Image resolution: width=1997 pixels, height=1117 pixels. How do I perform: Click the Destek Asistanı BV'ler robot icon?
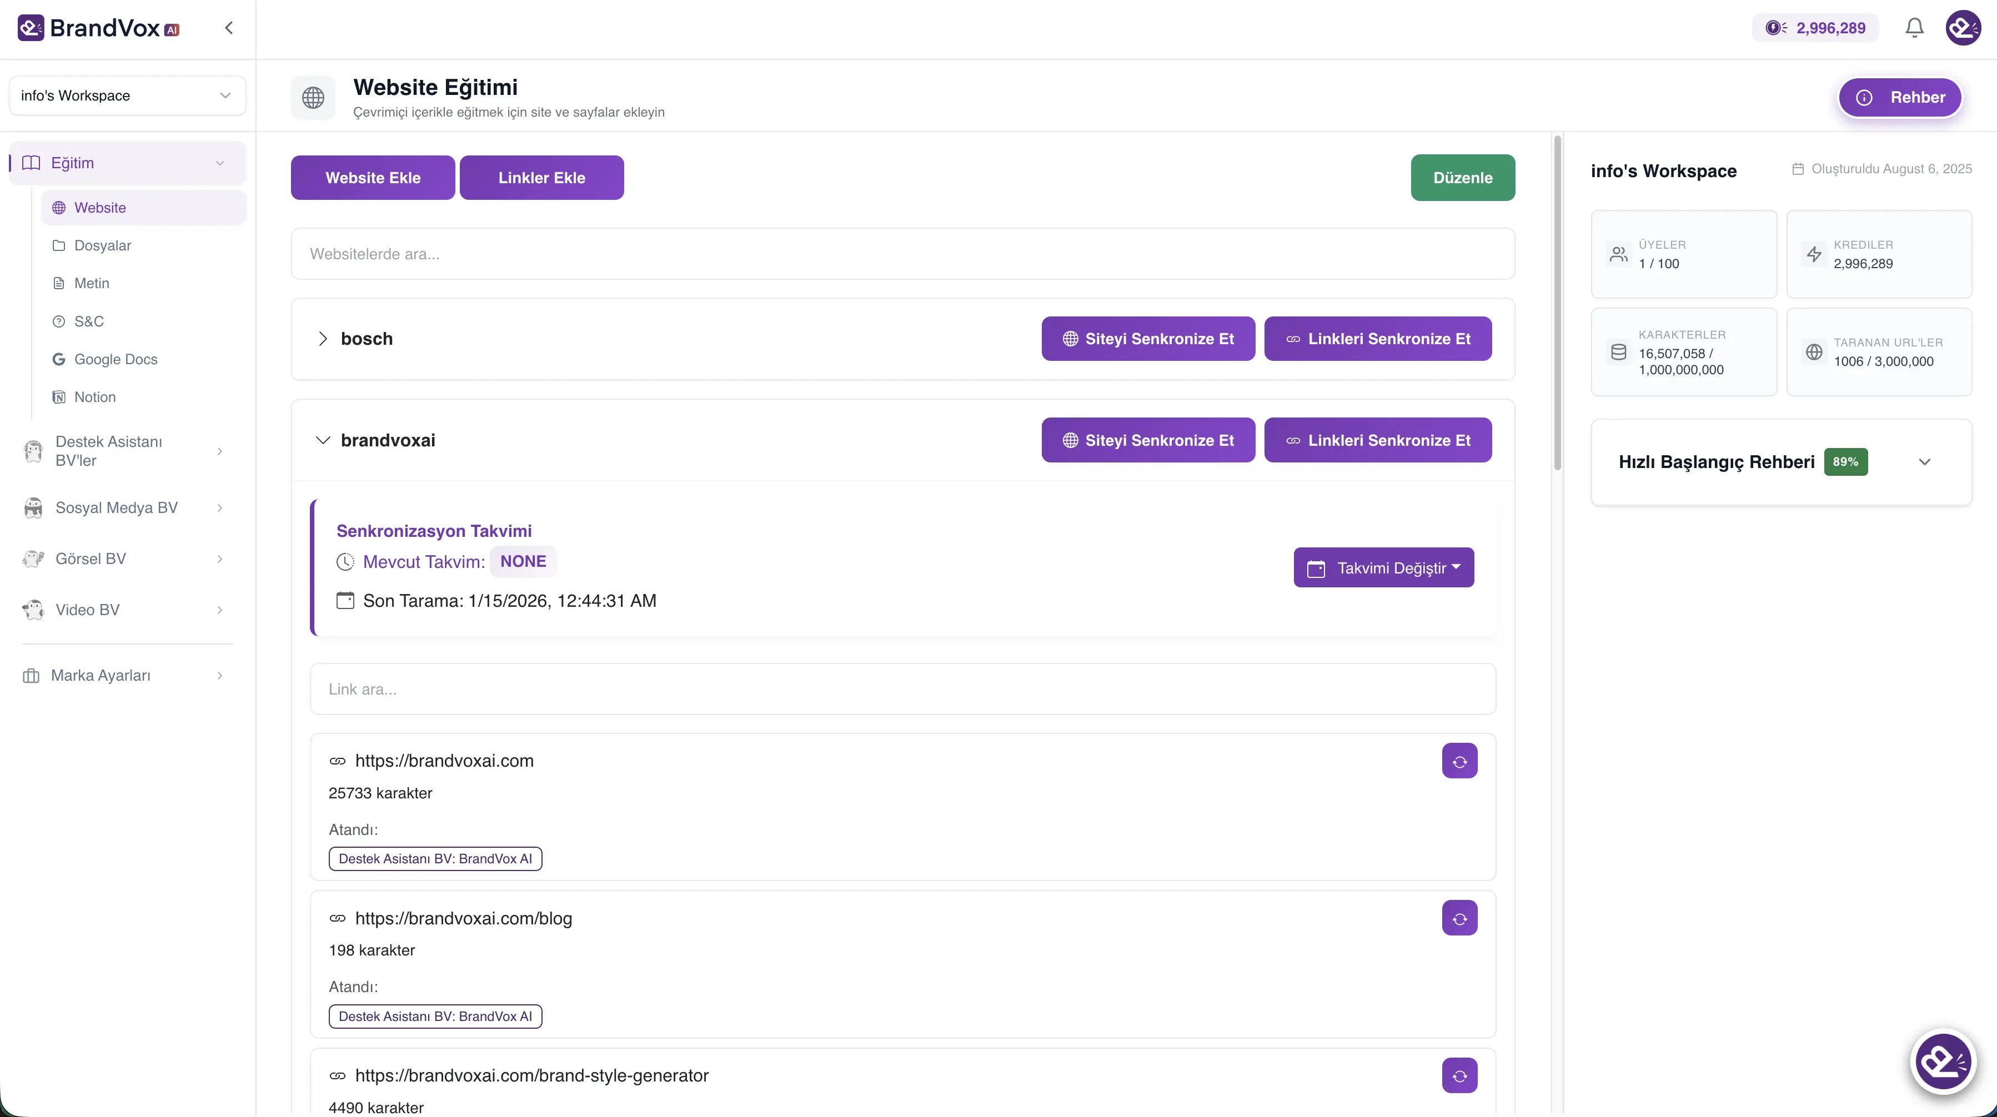pyautogui.click(x=33, y=451)
